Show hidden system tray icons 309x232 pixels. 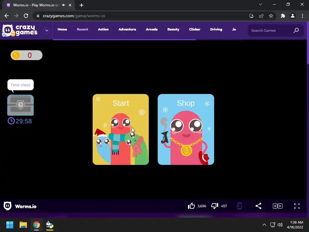(x=264, y=225)
